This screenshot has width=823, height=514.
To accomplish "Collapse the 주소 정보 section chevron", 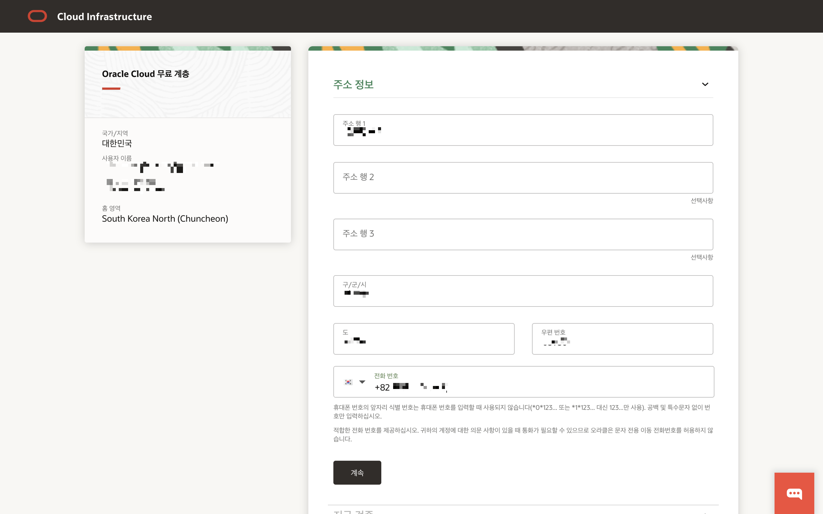I will [x=705, y=84].
